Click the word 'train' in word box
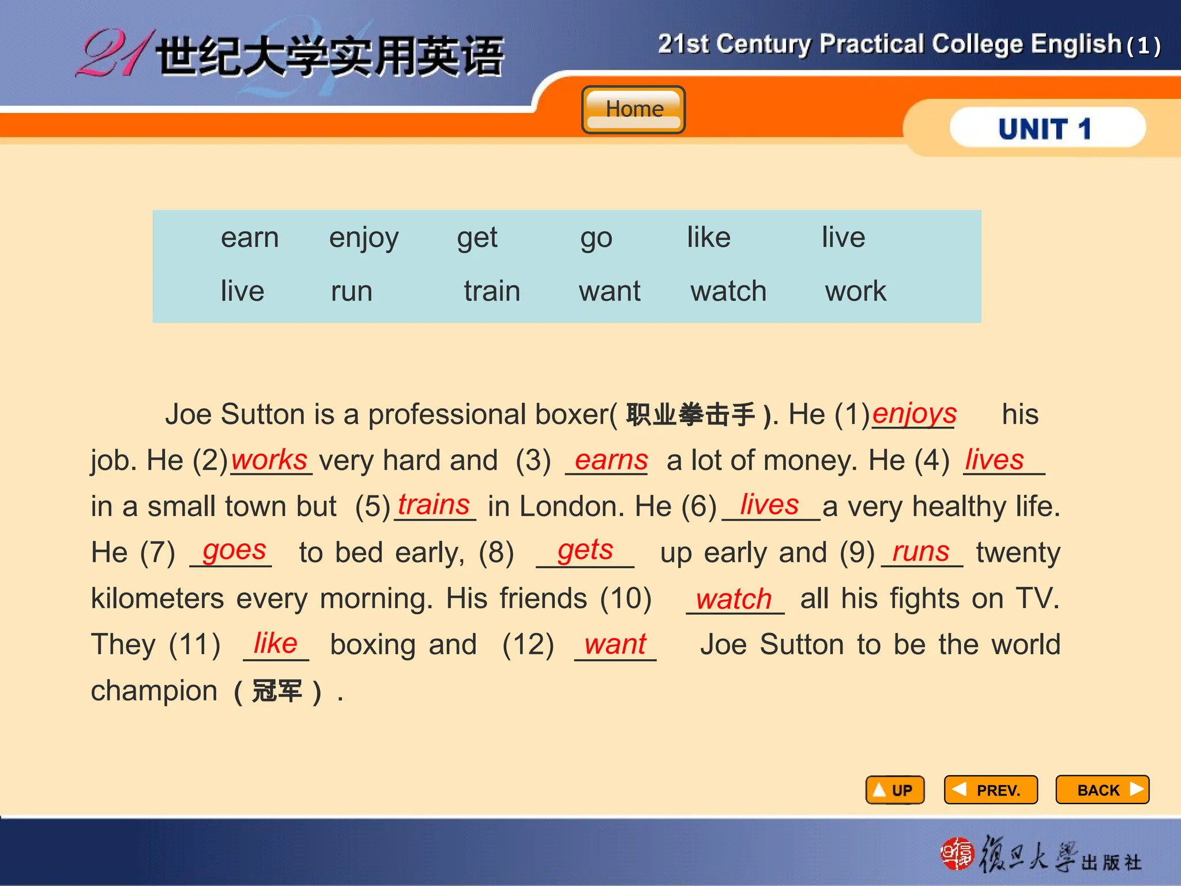The width and height of the screenshot is (1181, 886). tap(492, 291)
